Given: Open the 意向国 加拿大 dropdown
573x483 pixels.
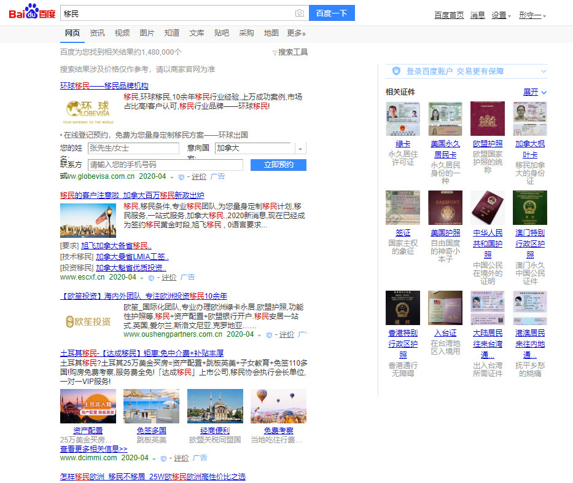Looking at the screenshot, I should tap(260, 148).
